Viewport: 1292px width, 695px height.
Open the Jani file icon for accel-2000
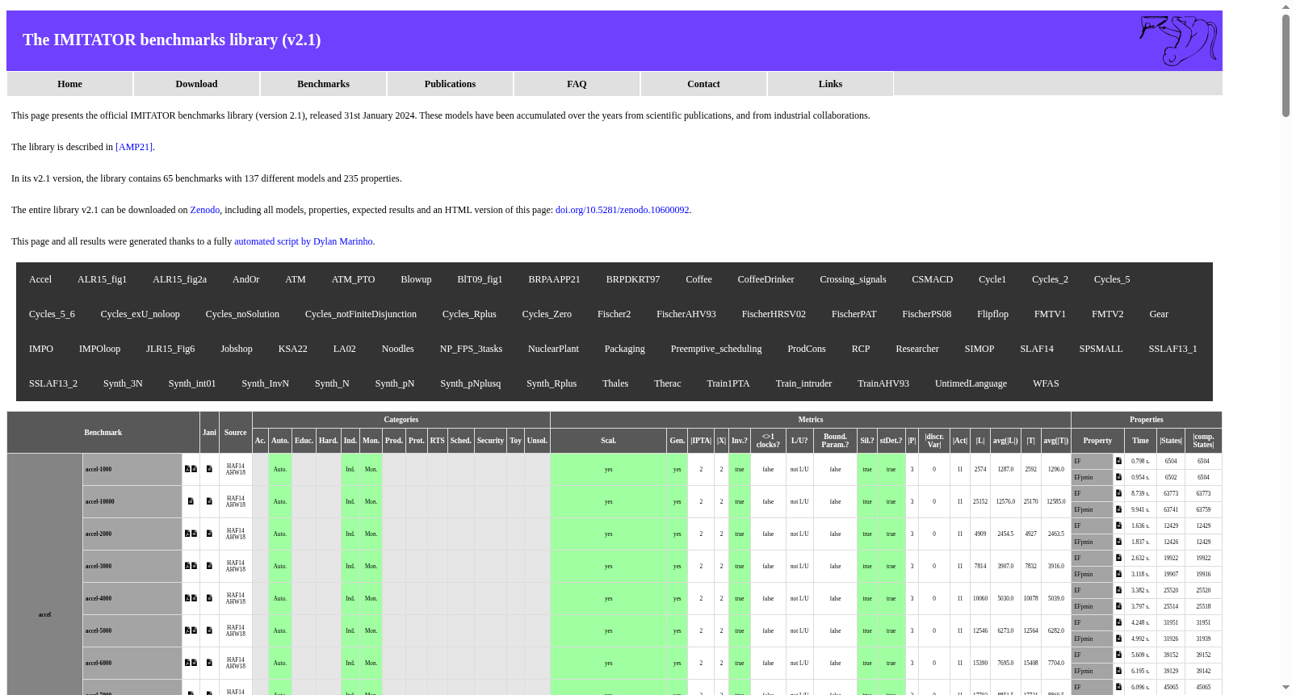(209, 534)
